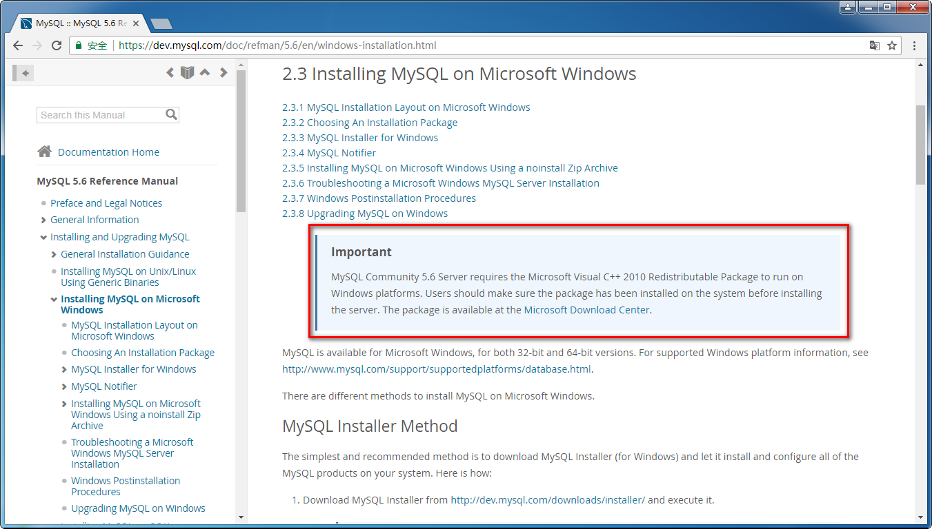The width and height of the screenshot is (932, 529).
Task: Click main scrollbar up arrow
Action: (920, 64)
